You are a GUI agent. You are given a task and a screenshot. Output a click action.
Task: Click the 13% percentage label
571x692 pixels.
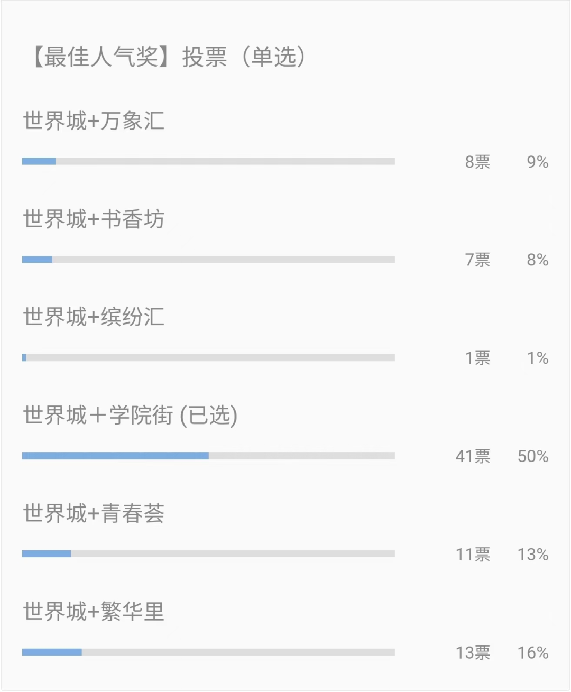[533, 555]
